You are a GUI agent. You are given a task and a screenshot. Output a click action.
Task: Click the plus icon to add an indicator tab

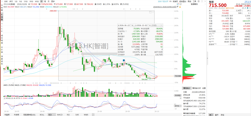[x=93, y=114]
